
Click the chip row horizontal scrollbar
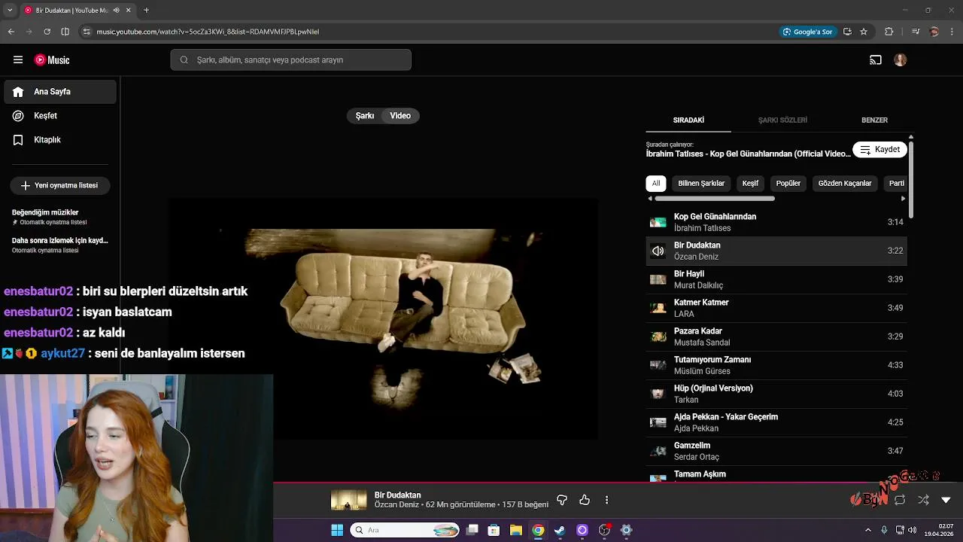coord(715,199)
